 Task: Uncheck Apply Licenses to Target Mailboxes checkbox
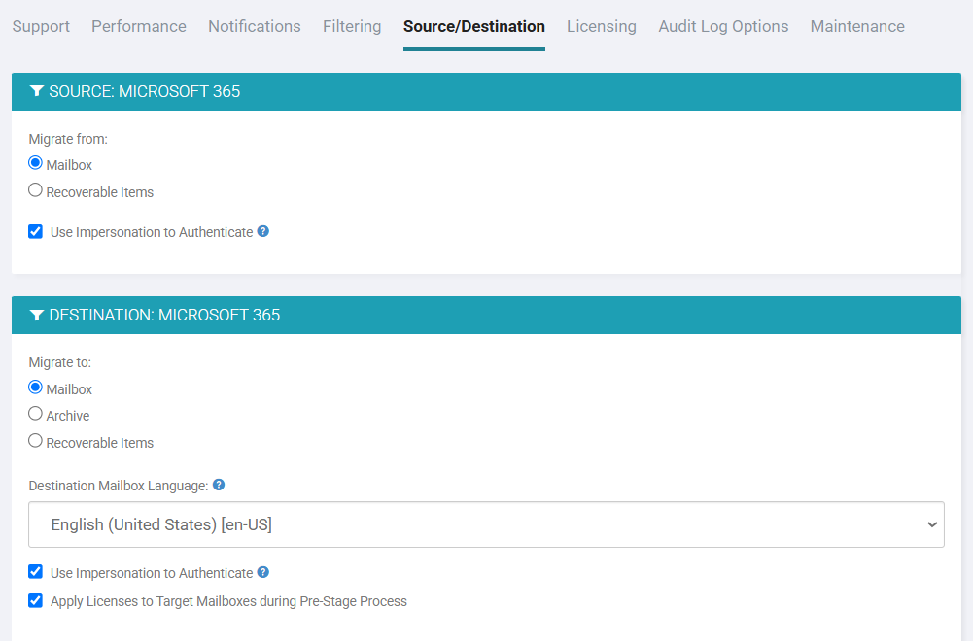(x=35, y=601)
